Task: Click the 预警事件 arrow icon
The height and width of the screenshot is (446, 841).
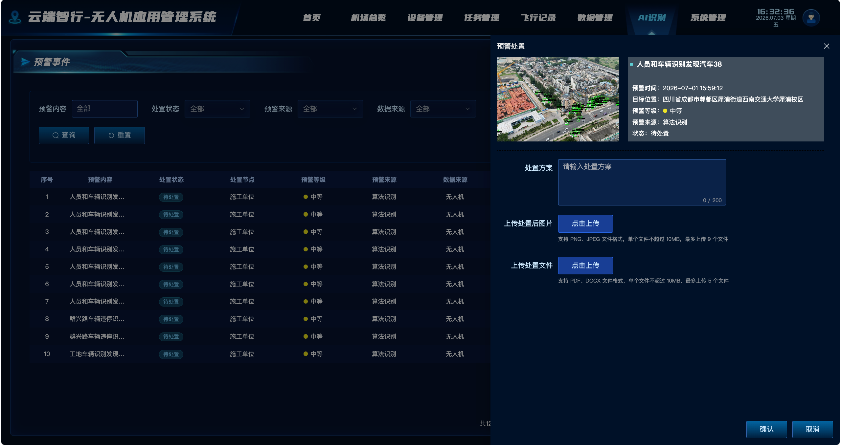Action: tap(25, 62)
